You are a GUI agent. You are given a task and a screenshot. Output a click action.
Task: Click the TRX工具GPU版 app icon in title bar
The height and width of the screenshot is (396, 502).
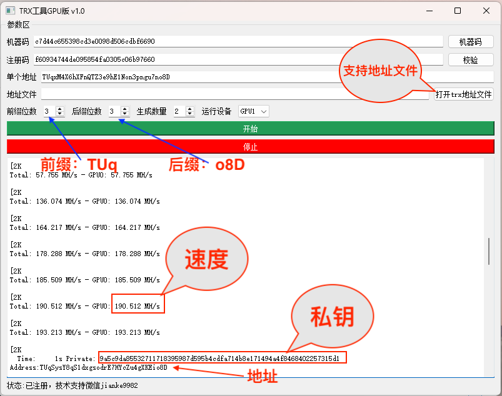(10, 11)
